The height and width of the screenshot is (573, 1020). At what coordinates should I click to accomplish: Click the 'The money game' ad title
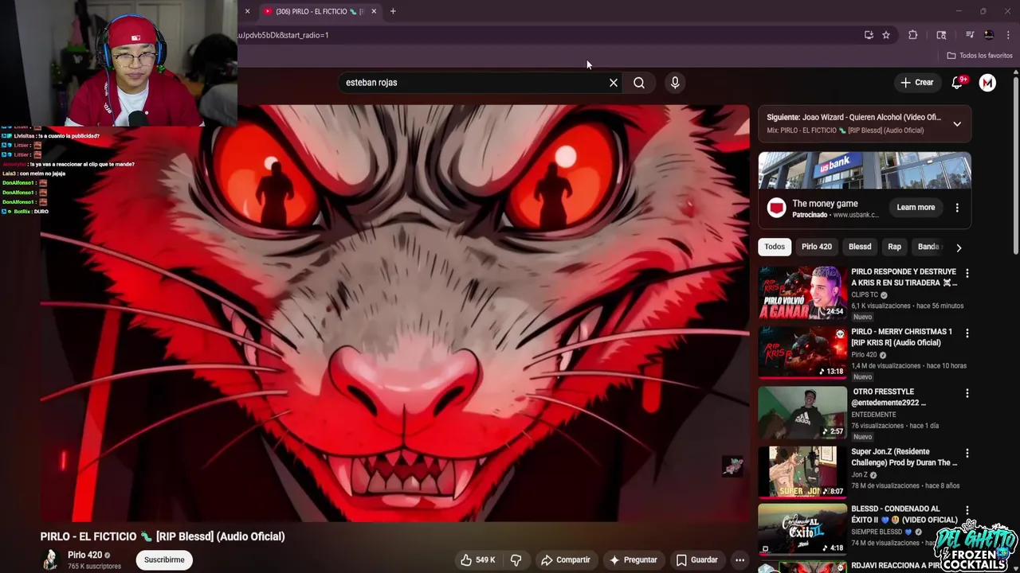(x=825, y=204)
